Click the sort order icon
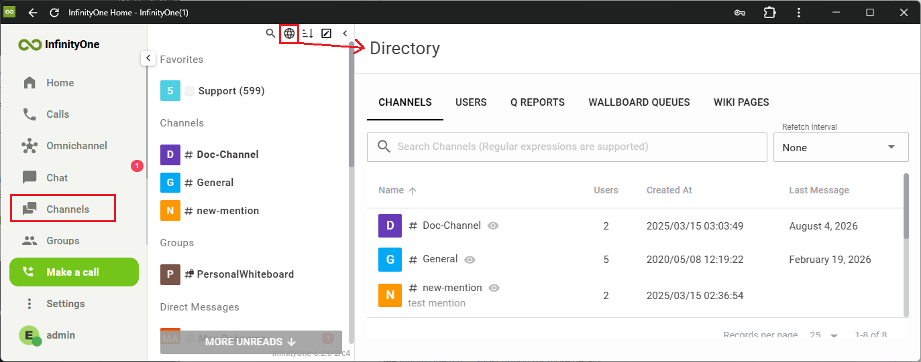921x362 pixels. 308,33
